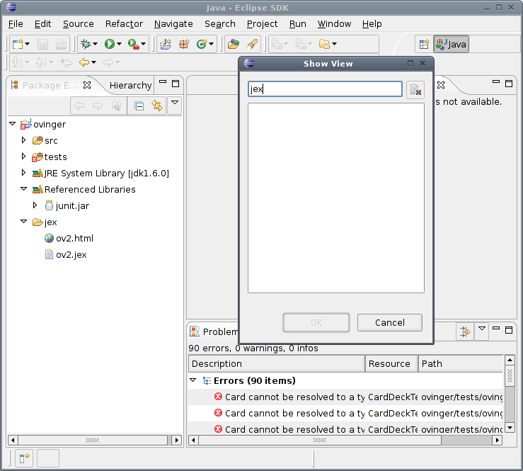Open the Navigate menu

tap(173, 24)
